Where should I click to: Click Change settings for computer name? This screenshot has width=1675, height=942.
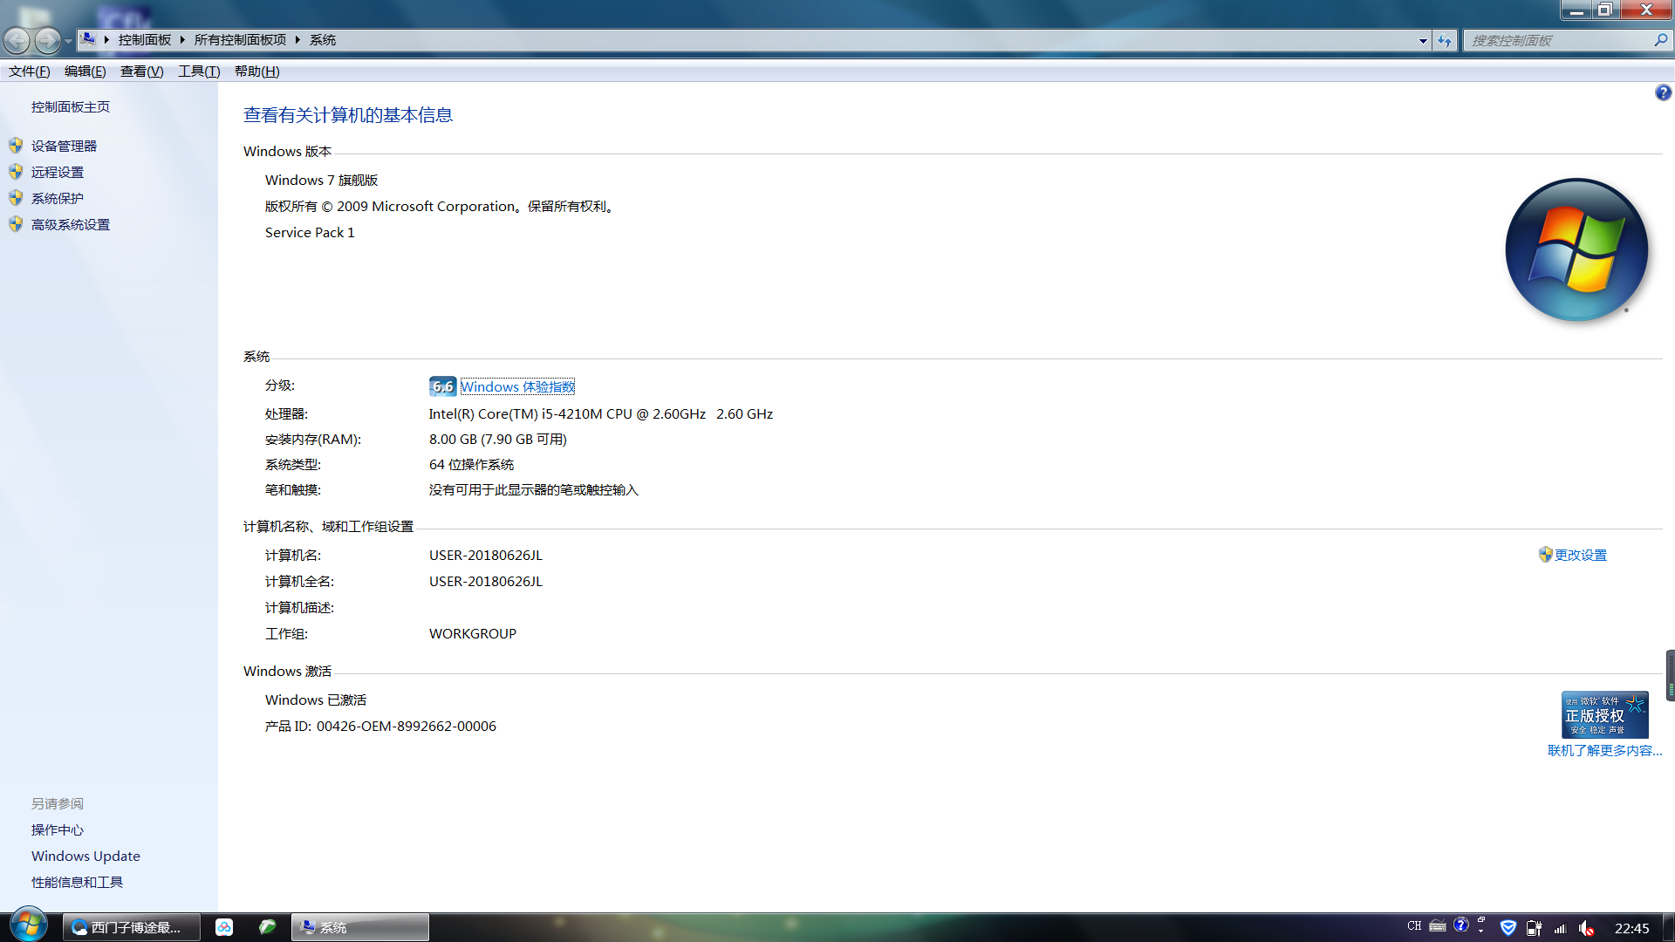pyautogui.click(x=1580, y=555)
